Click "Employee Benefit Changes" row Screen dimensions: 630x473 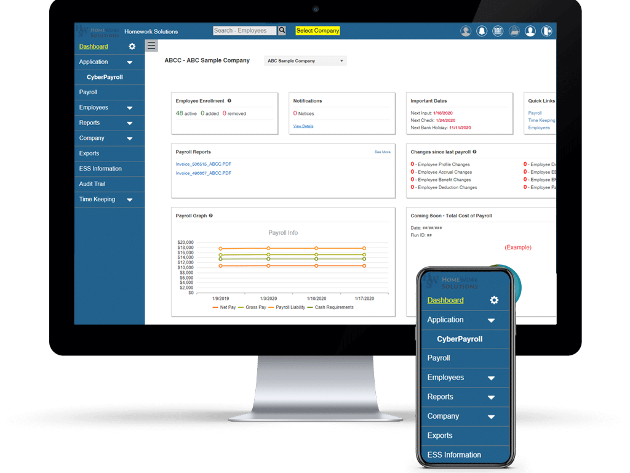point(441,179)
